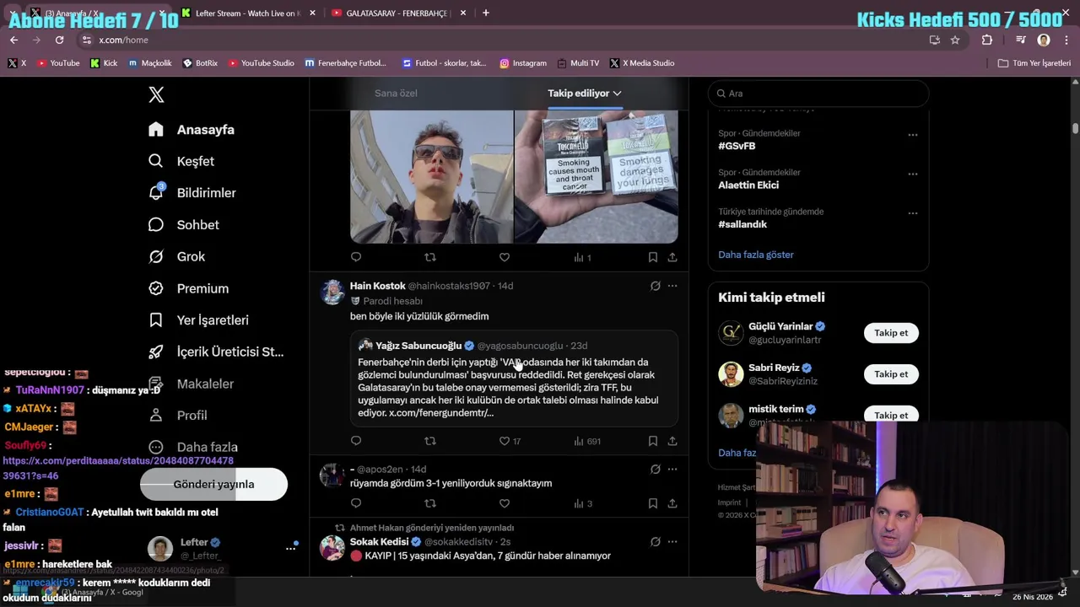Click the Ara search field
The height and width of the screenshot is (607, 1080).
818,94
